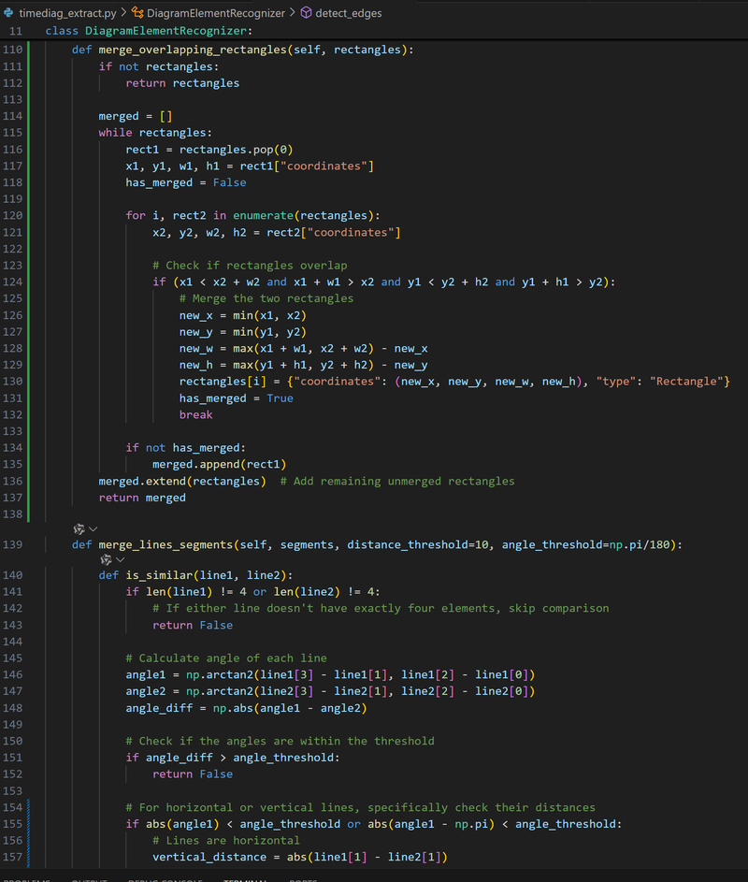Screen dimensions: 748x882
Task: Click comment '# Add remaining unmerged rectangles'
Action: 397,482
